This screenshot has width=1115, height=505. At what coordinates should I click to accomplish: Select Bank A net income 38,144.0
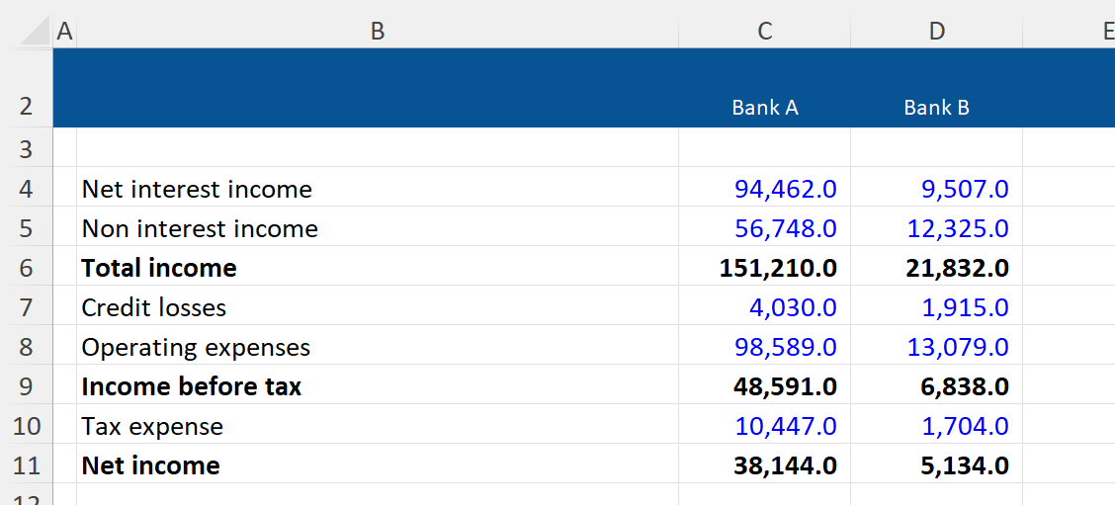click(785, 465)
